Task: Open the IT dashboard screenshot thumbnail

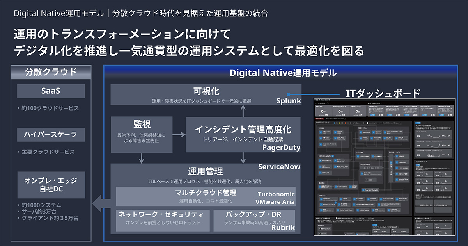Action: click(385, 167)
